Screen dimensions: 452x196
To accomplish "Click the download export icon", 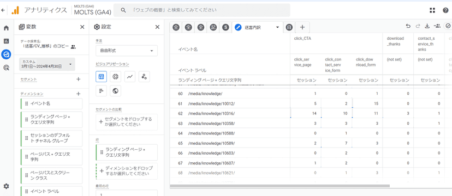I will point(427,26).
